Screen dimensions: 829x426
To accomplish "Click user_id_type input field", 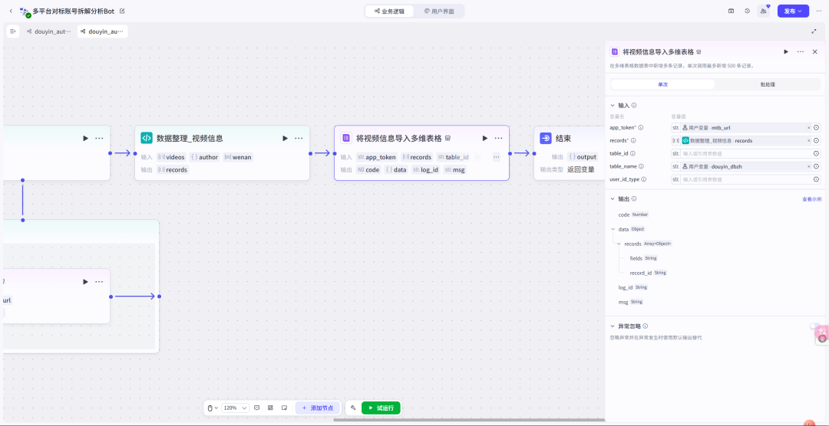I will click(746, 179).
